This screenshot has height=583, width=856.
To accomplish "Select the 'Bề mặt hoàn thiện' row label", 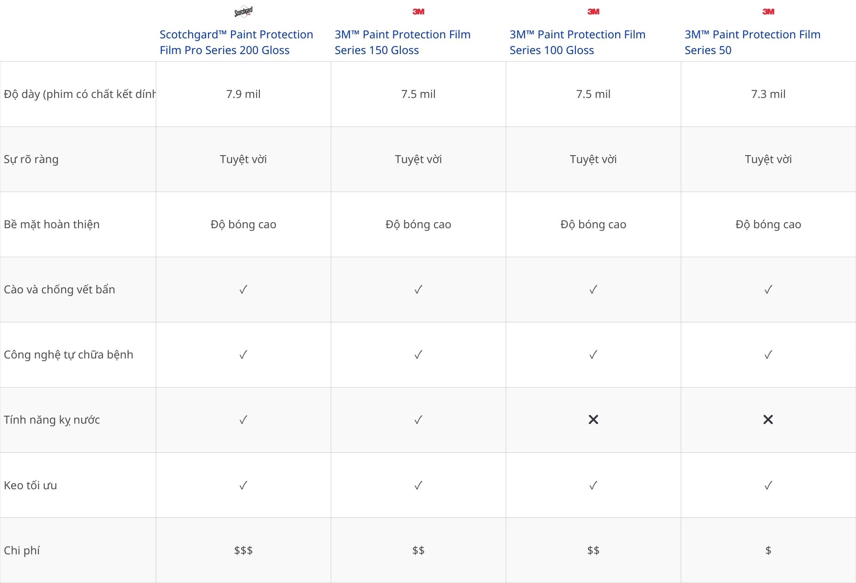I will pos(52,225).
